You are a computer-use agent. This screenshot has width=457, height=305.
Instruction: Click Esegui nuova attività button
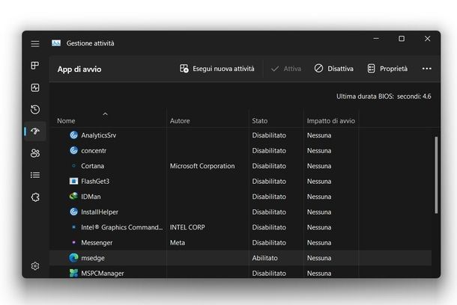[x=217, y=69]
